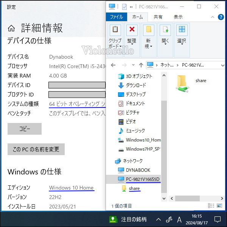
Task: Open the Open (開く) ribbon group
Action: pyautogui.click(x=165, y=40)
